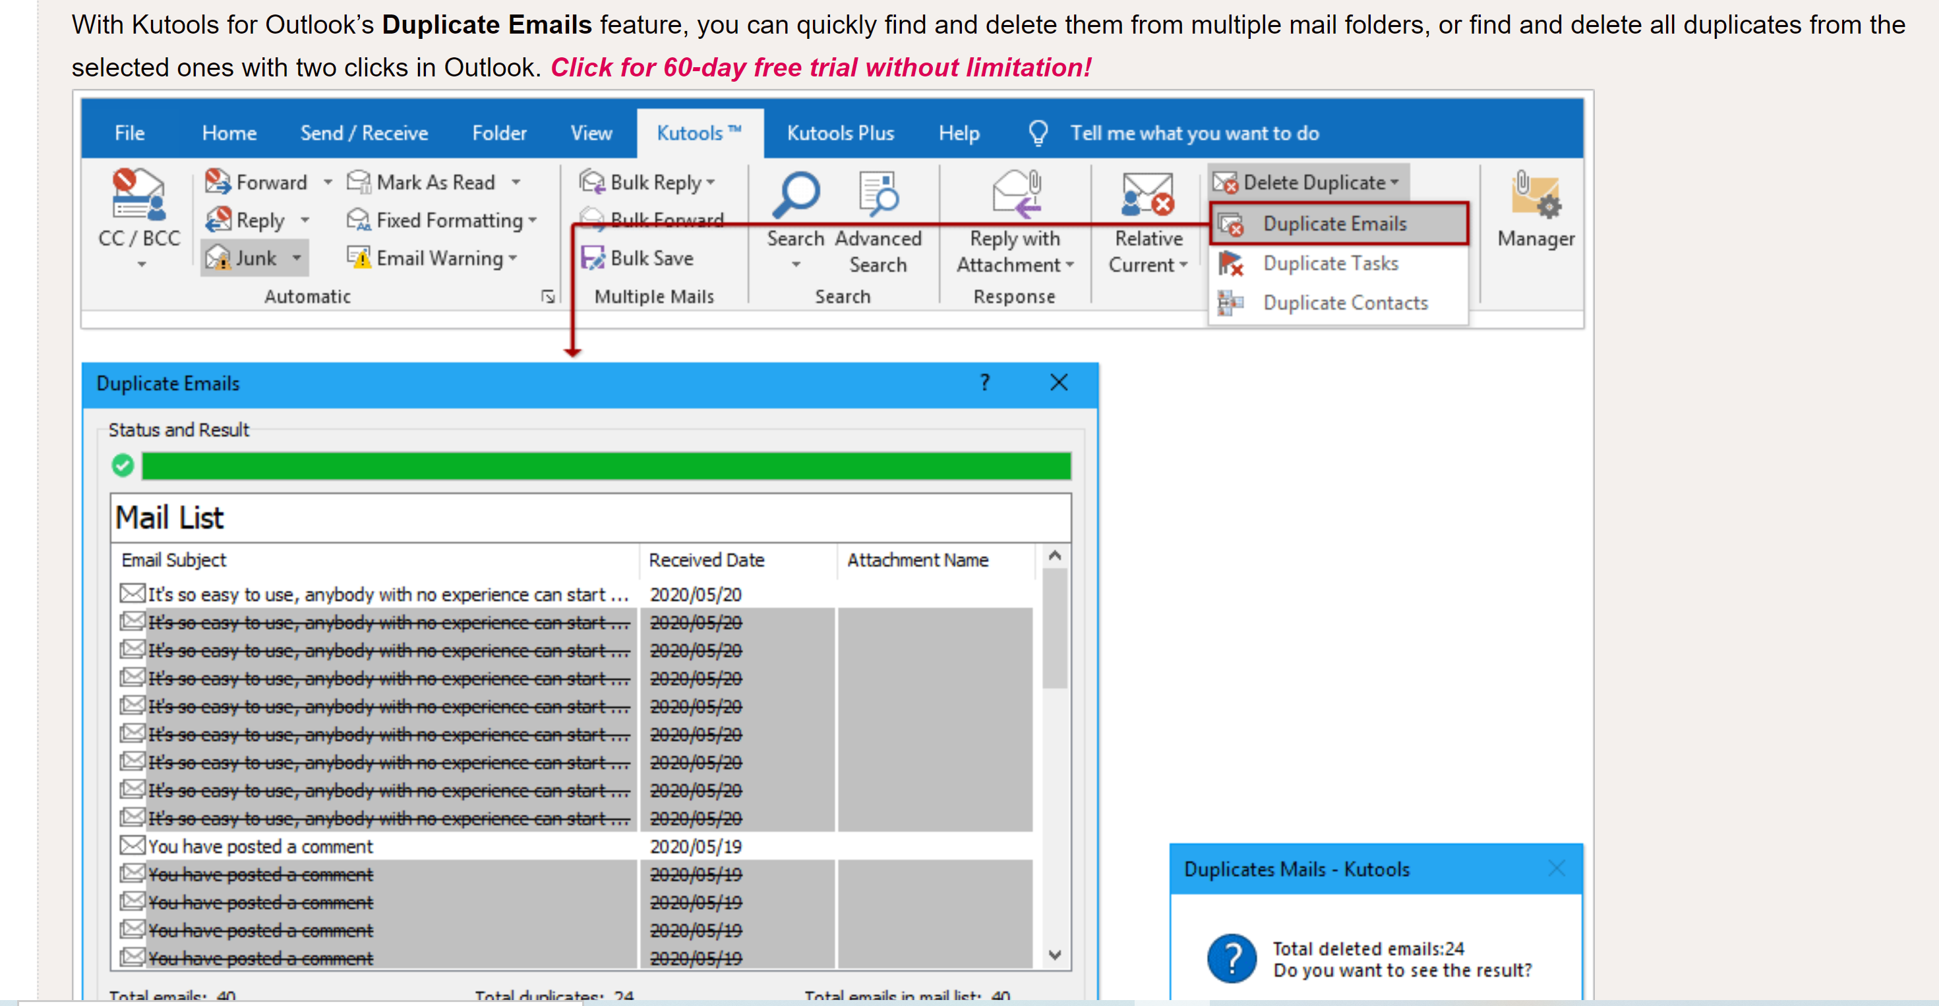Image resolution: width=1939 pixels, height=1006 pixels.
Task: Click the help question mark in Duplicate Emails dialog
Action: coord(984,382)
